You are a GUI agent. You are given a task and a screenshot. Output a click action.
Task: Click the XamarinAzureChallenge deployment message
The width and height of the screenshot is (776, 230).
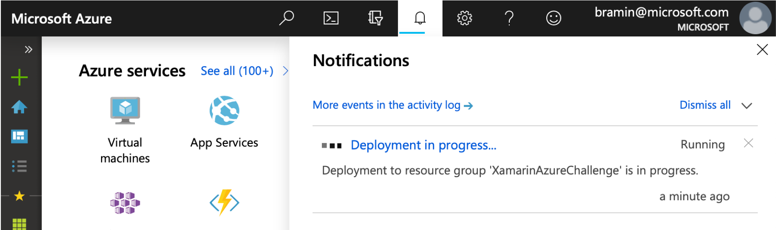point(510,171)
